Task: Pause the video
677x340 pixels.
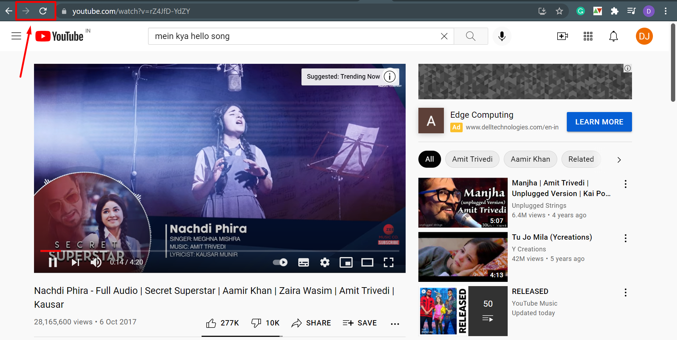Action: [53, 262]
